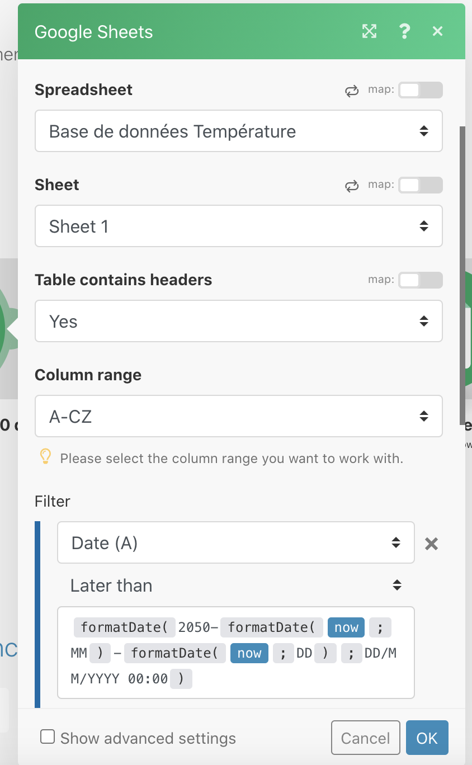472x765 pixels.
Task: Enable map for Table contains headers
Action: click(x=420, y=280)
